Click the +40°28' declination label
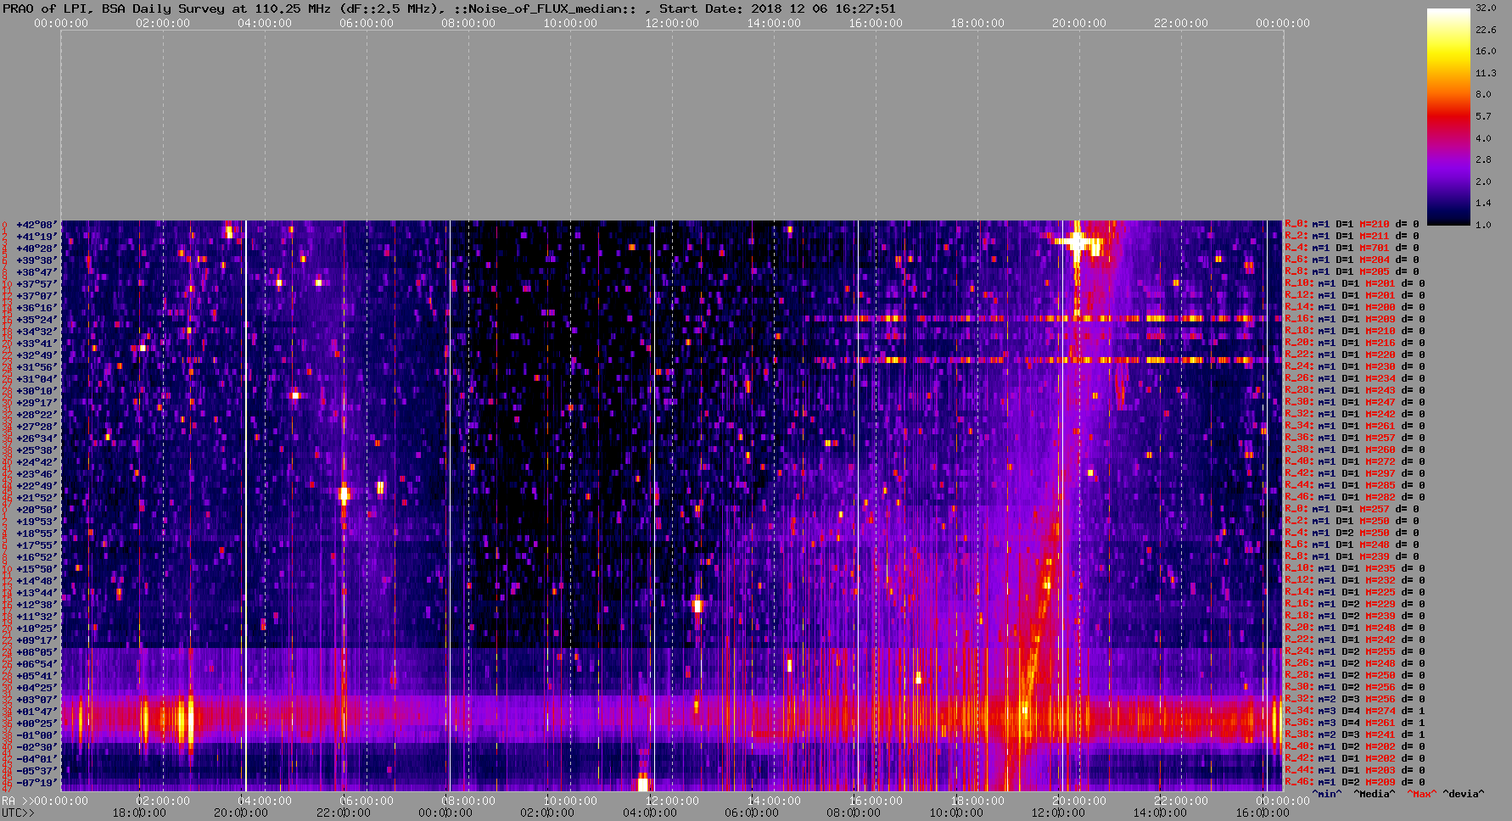The width and height of the screenshot is (1512, 821). pos(37,249)
